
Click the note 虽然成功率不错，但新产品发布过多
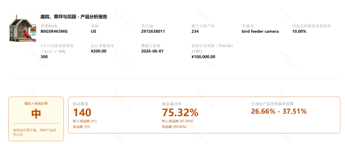coord(35,133)
